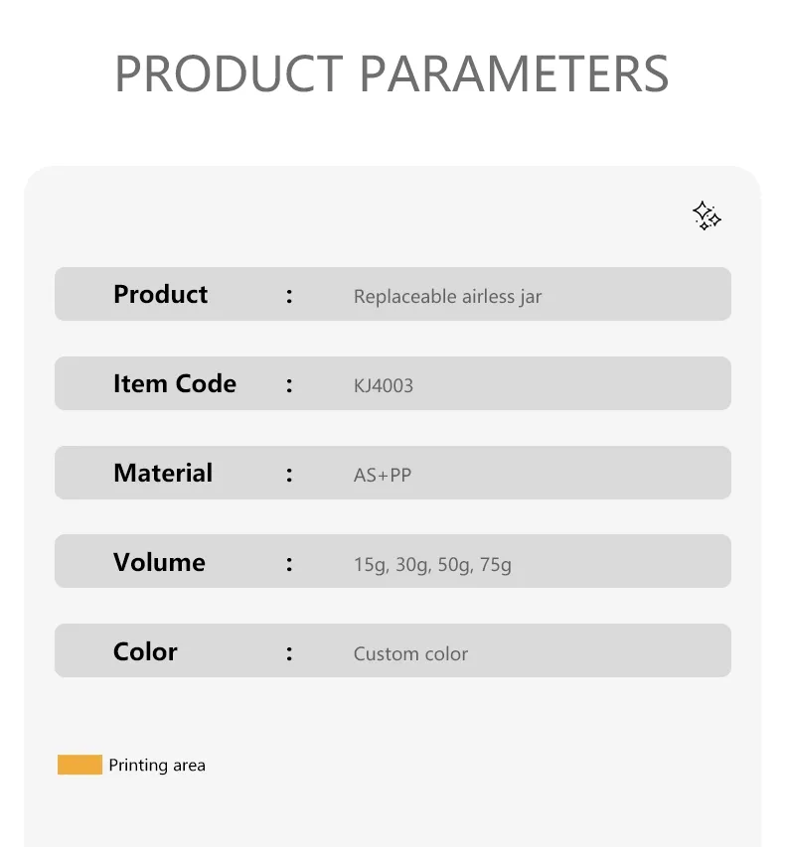This screenshot has width=785, height=847.
Task: Click the sparkle stars icon
Action: click(x=706, y=215)
